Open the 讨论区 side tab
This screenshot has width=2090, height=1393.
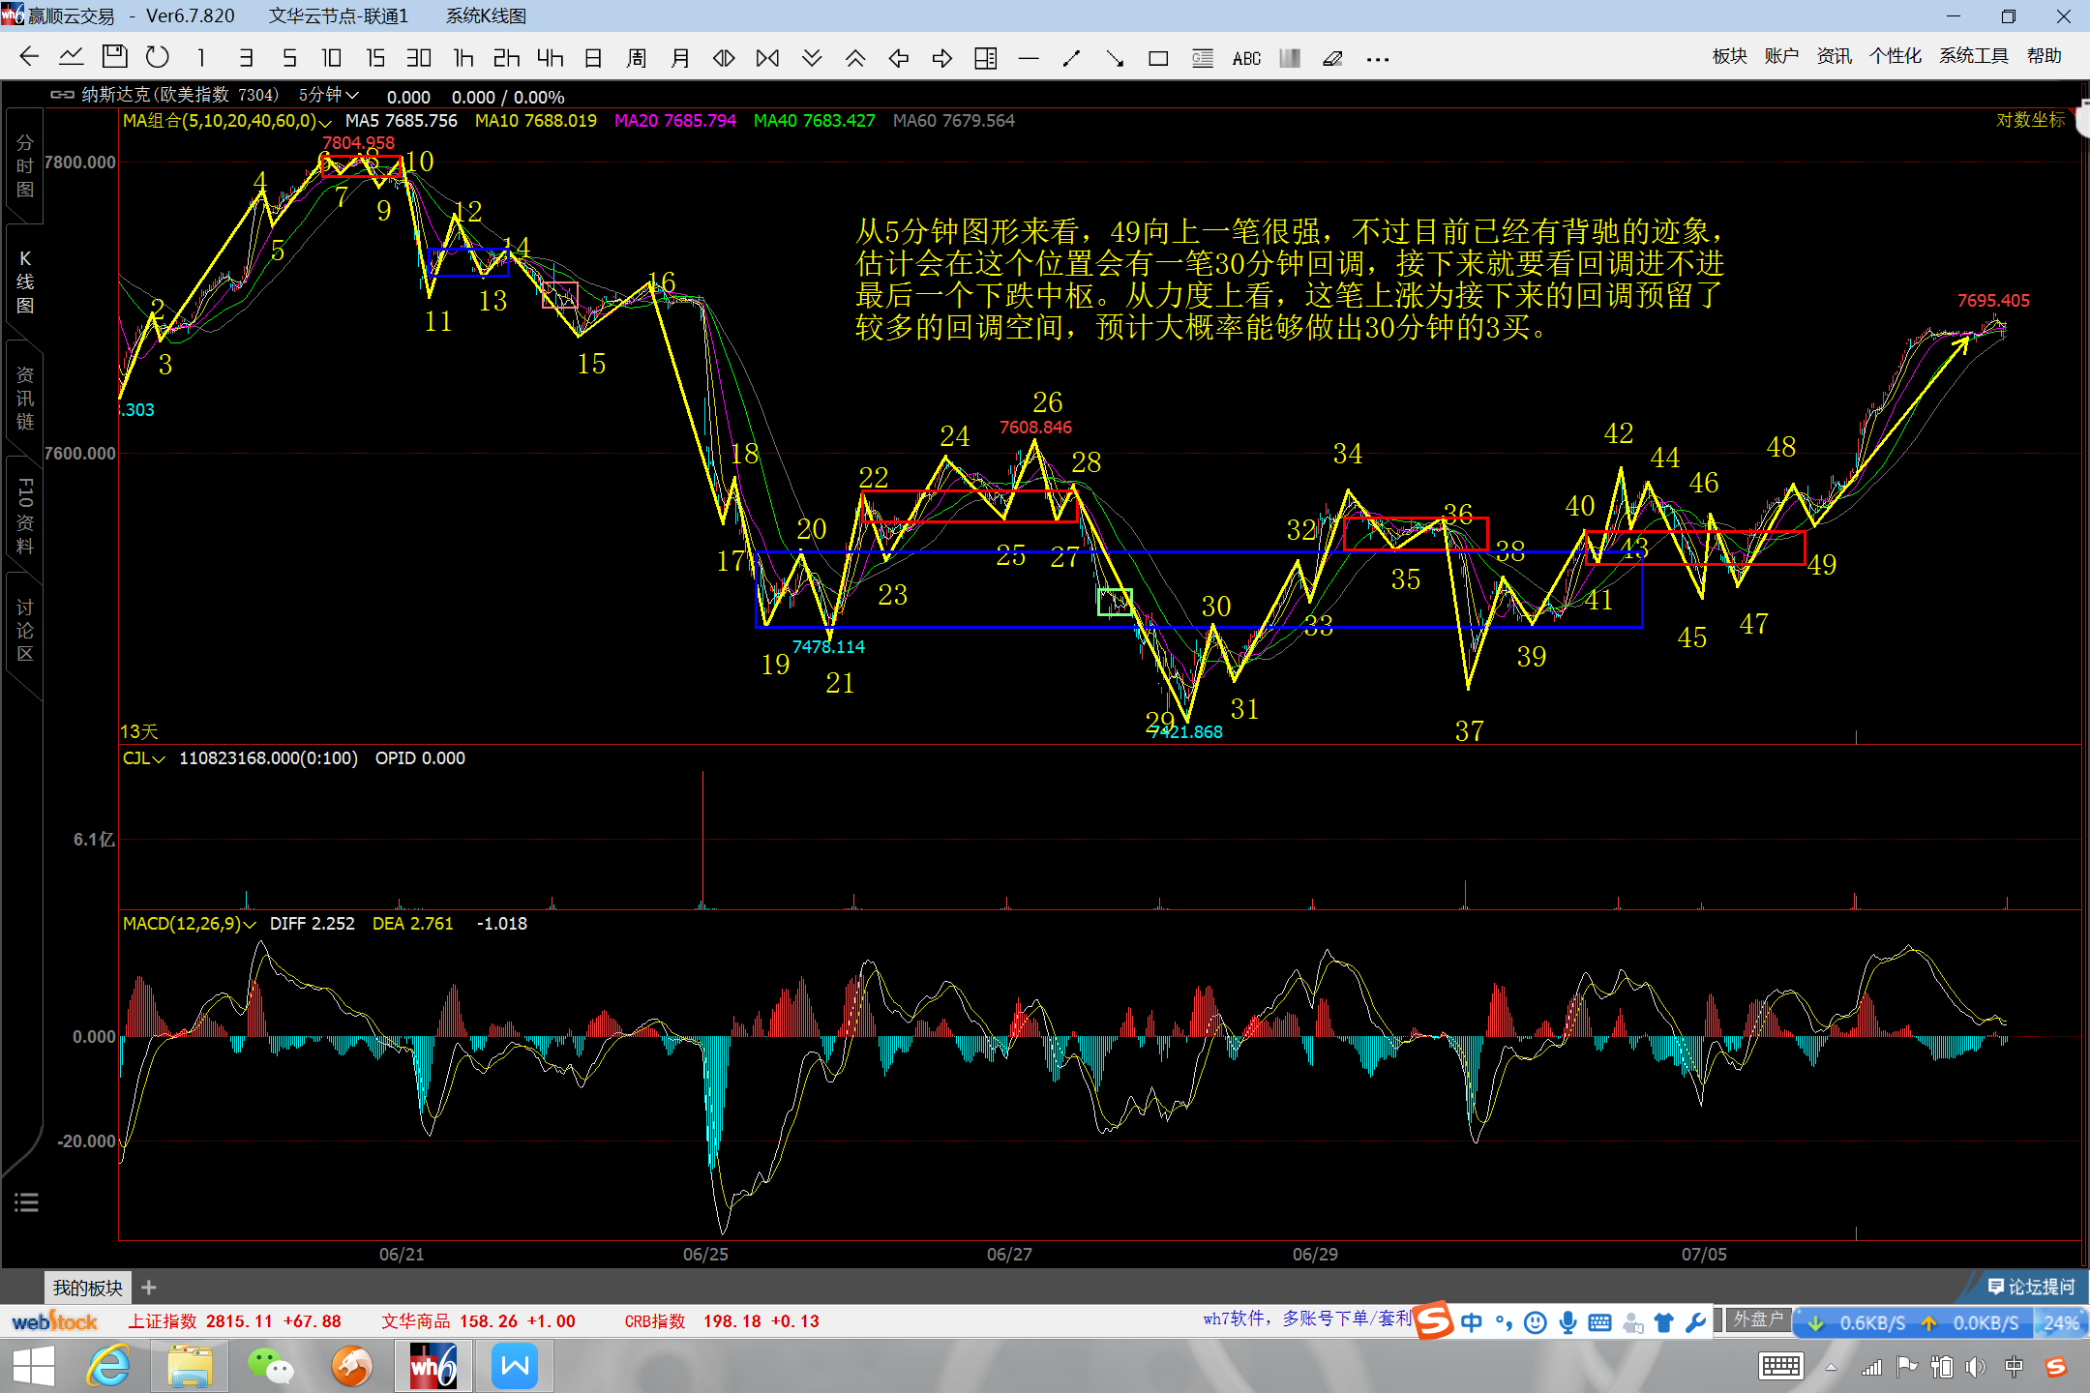click(x=25, y=630)
